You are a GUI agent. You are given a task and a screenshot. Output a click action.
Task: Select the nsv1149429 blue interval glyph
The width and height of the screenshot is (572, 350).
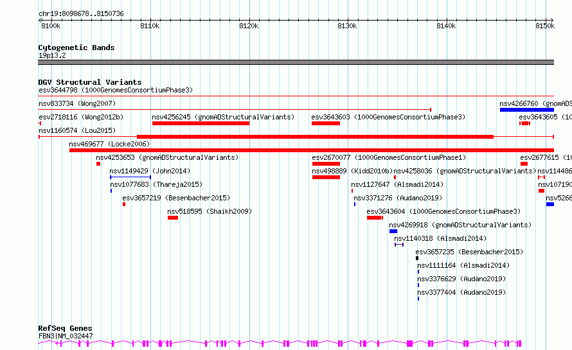[130, 177]
